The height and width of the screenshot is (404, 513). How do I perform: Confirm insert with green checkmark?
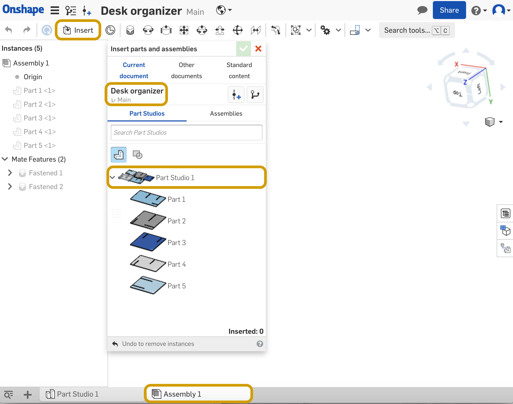point(244,49)
